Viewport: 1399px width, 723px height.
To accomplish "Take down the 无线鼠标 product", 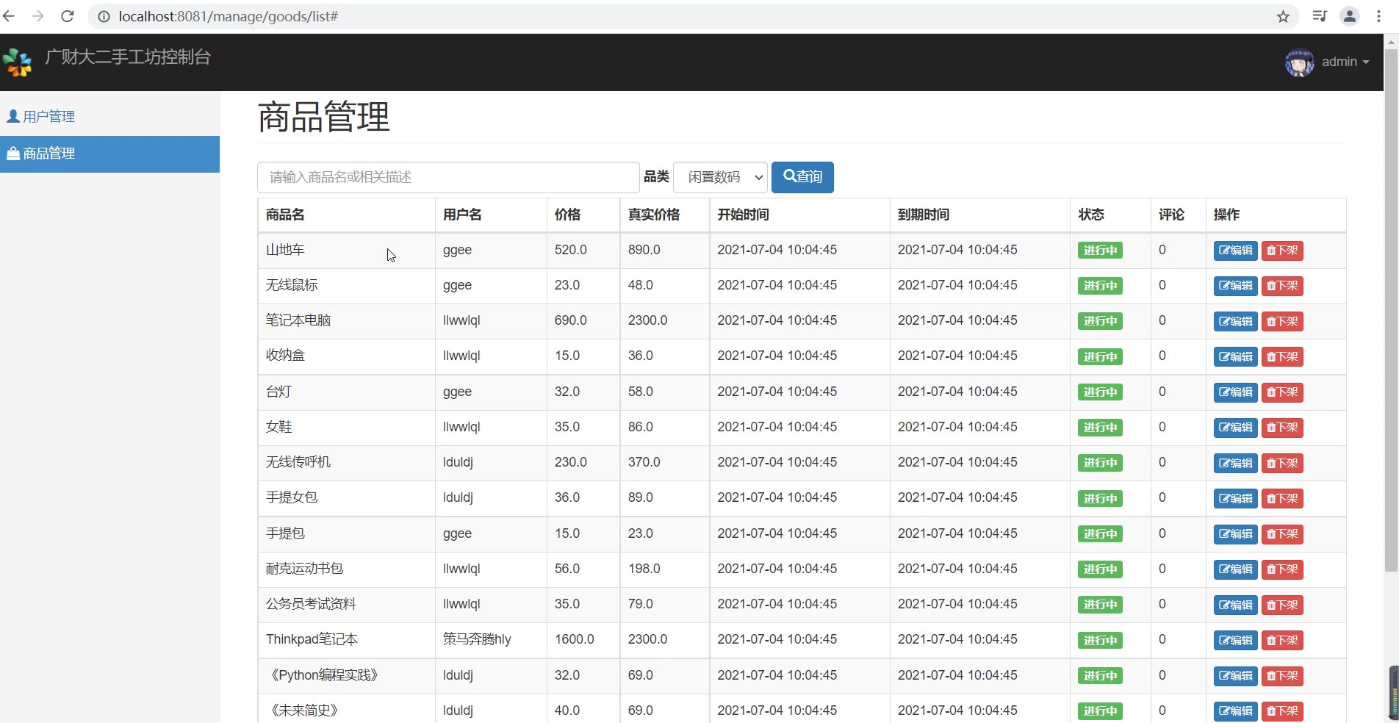I will pyautogui.click(x=1282, y=286).
